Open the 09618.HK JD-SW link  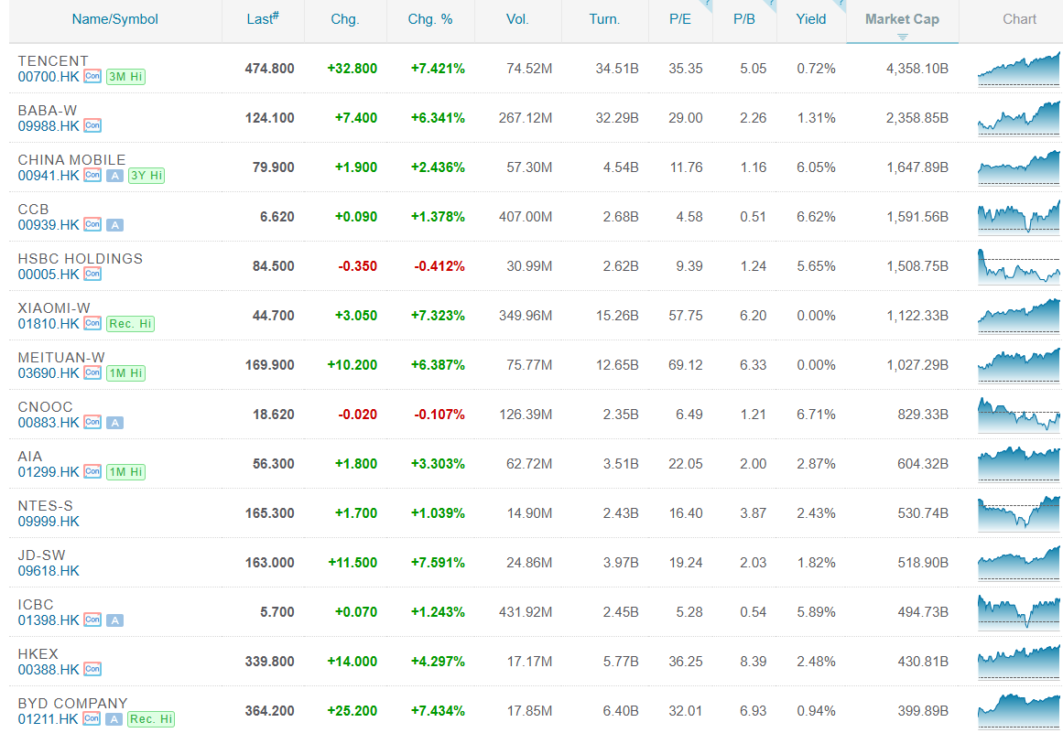click(x=49, y=571)
